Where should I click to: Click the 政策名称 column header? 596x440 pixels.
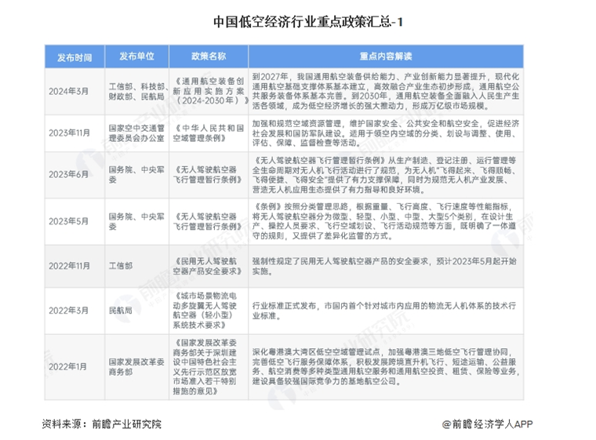tap(208, 57)
